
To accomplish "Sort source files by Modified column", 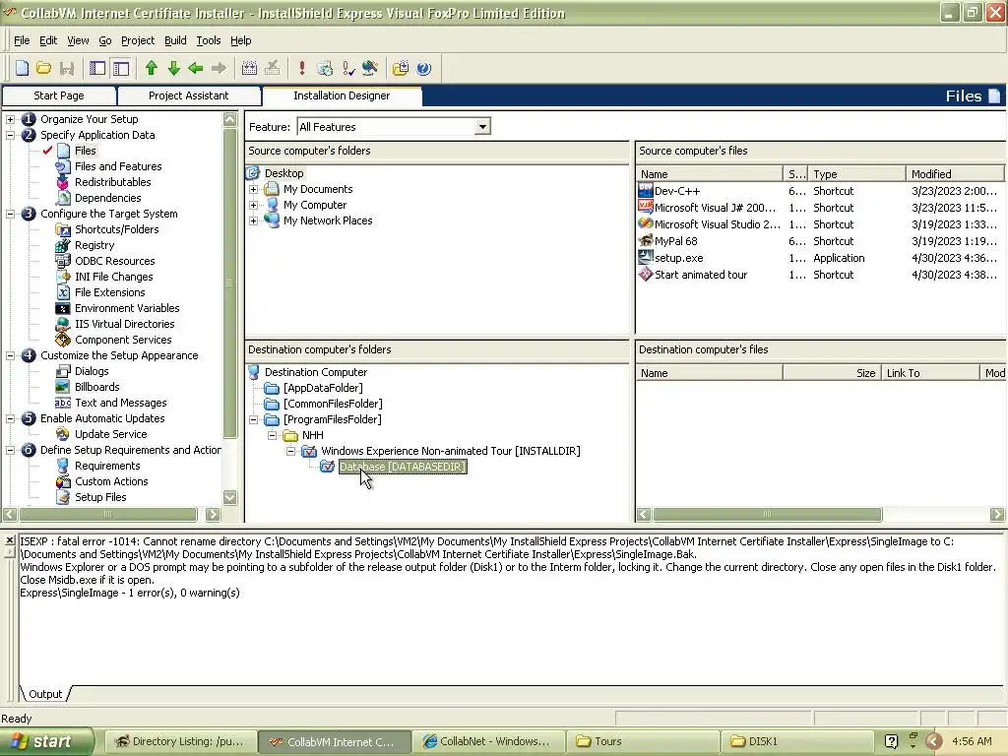I will (955, 174).
